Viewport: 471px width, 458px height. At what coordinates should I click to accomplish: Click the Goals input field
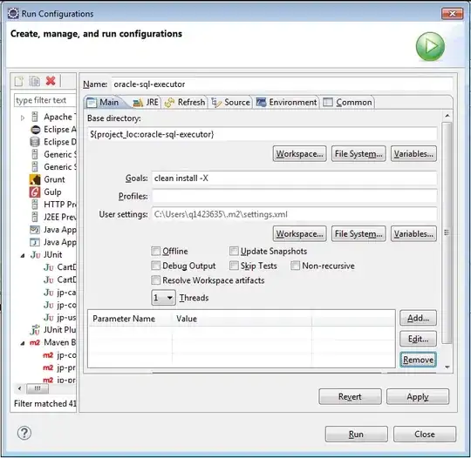[295, 178]
